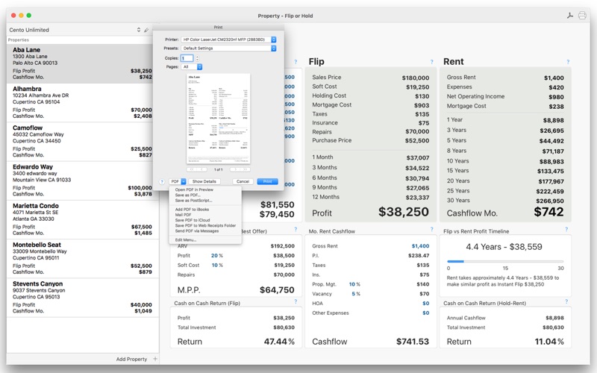This screenshot has height=373, width=597.
Task: Open help for Cash on Cash Return (Hold-Rent)
Action: (568, 303)
